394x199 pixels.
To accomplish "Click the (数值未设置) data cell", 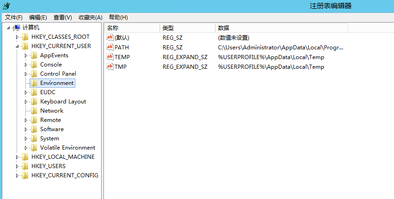I will pos(234,38).
